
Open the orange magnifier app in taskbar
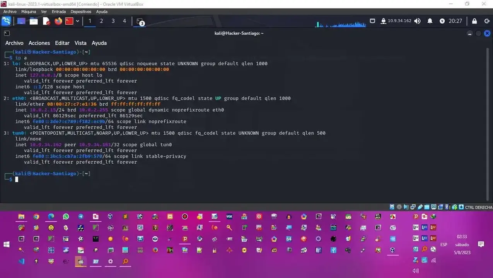tap(125, 261)
